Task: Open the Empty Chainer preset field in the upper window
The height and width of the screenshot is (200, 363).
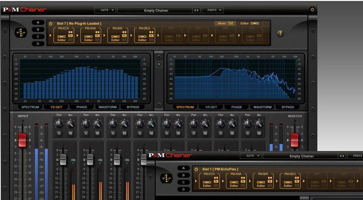Action: [x=155, y=10]
